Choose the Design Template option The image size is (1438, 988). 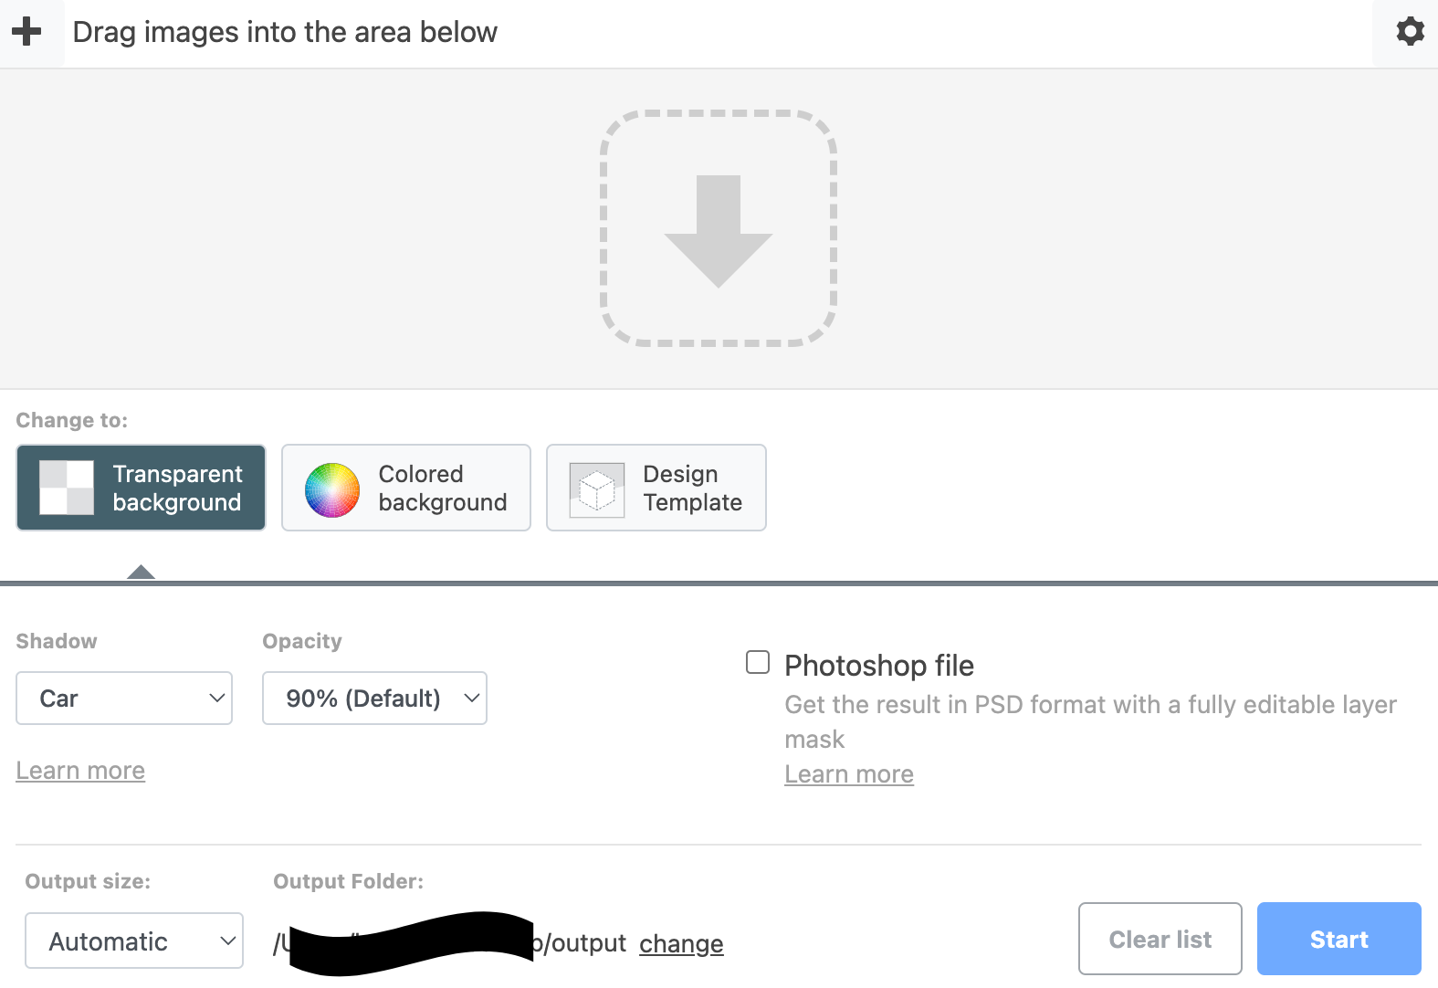tap(692, 488)
